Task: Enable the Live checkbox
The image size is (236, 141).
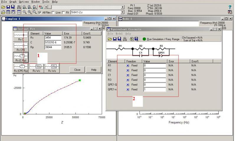Action: pos(53,12)
